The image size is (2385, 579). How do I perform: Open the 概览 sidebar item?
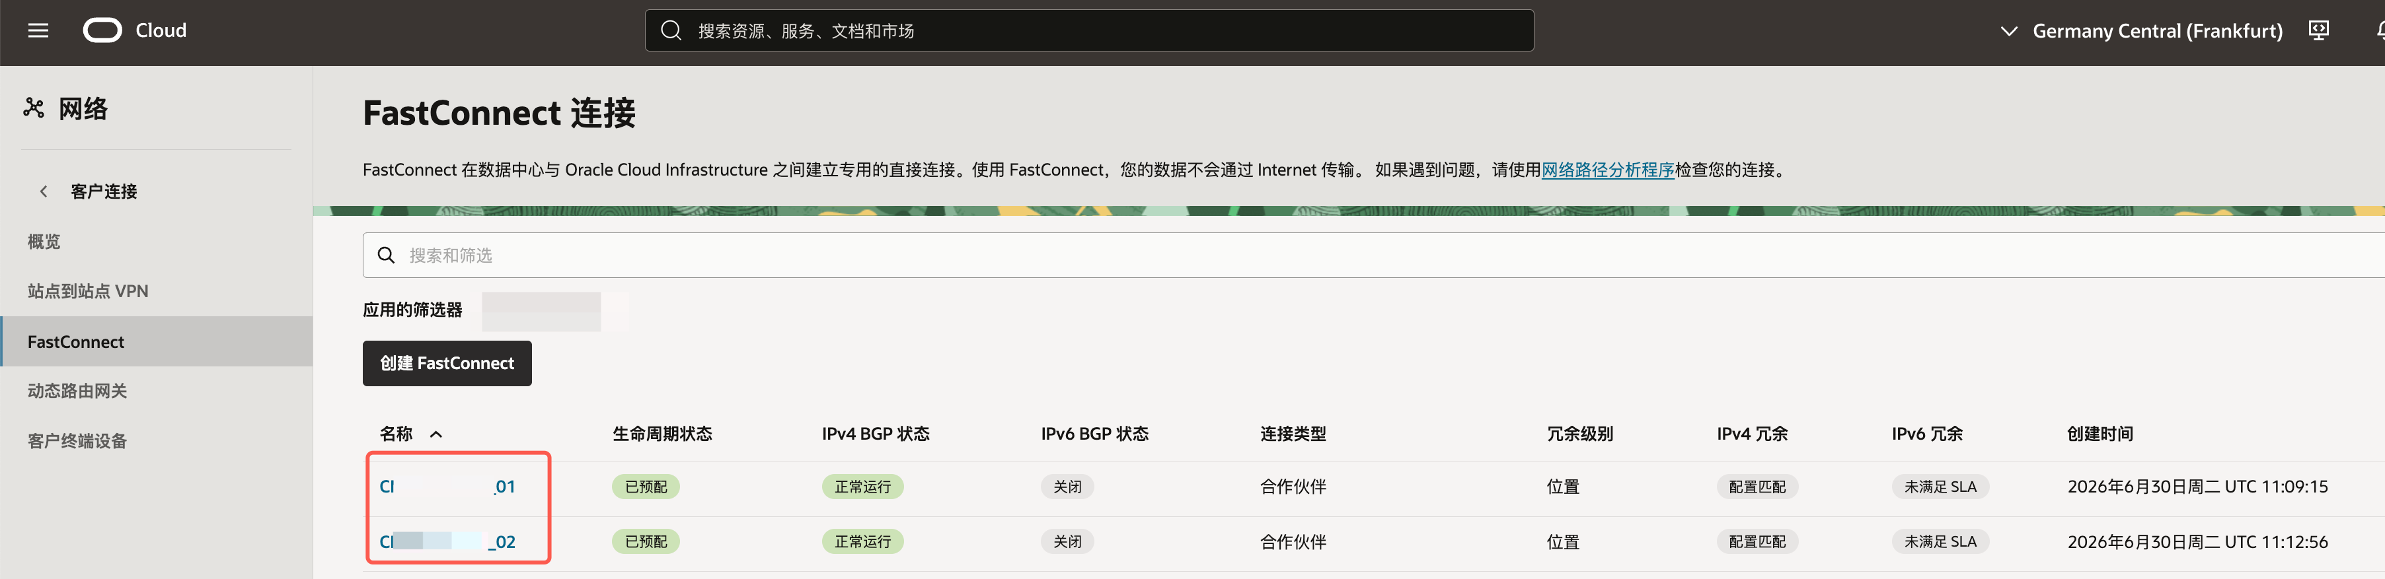(44, 242)
